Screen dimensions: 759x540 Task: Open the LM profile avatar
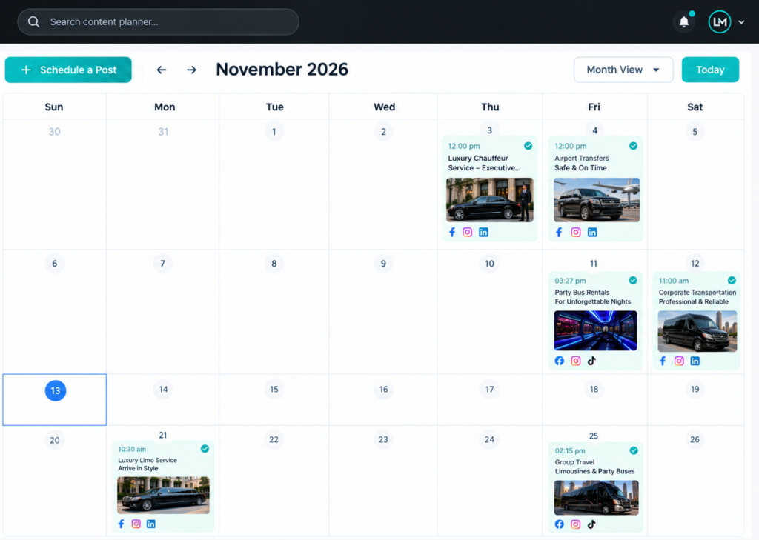pos(719,21)
